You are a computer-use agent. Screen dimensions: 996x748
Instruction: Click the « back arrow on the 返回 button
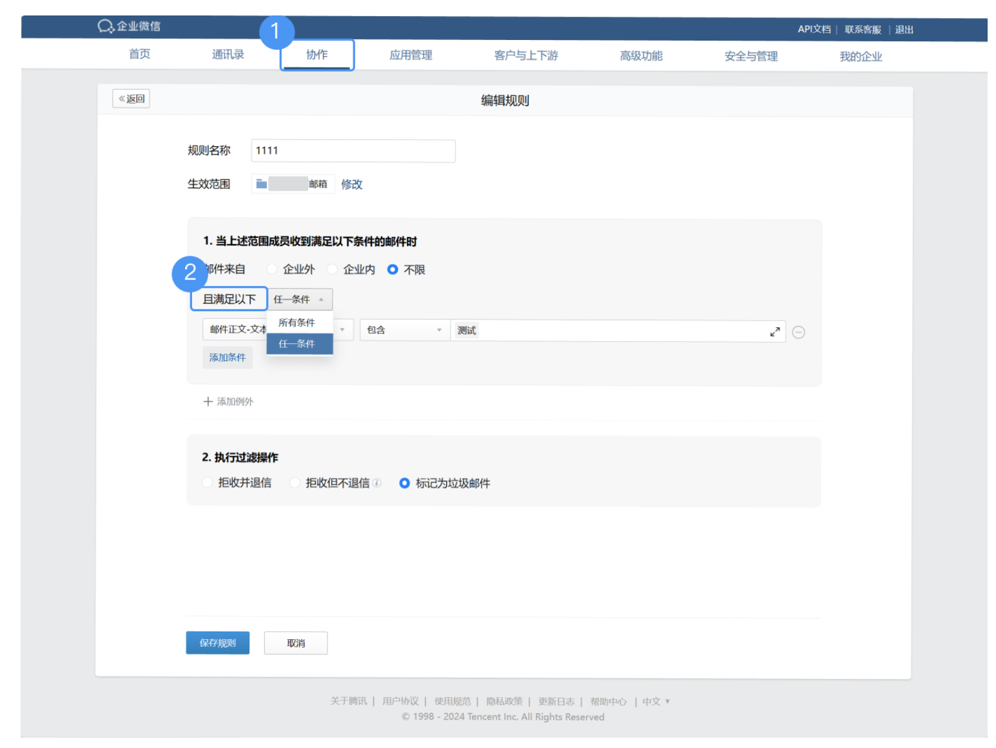coord(122,98)
